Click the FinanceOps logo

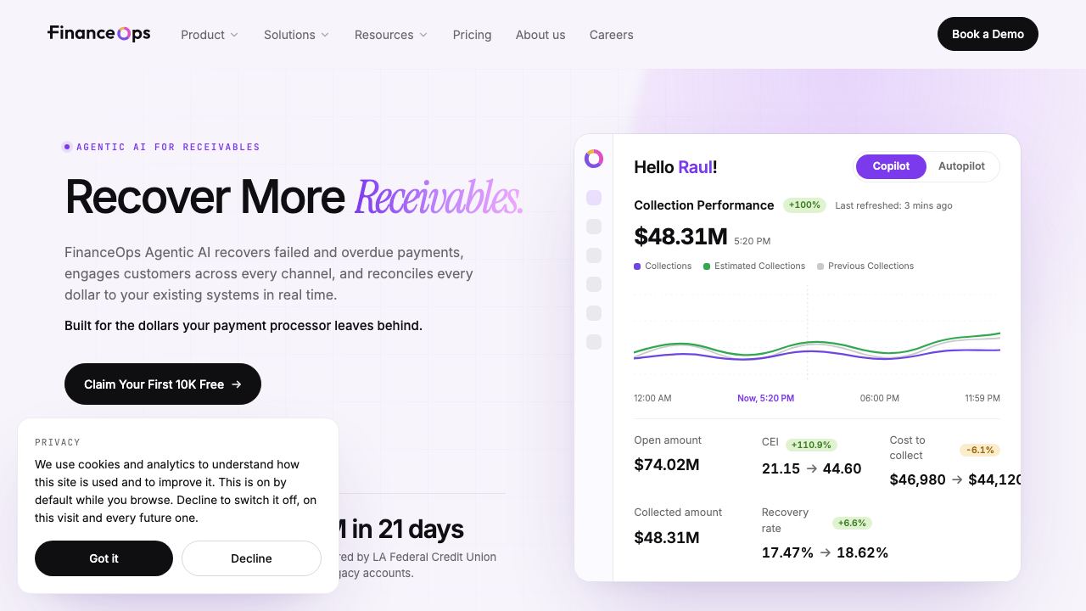pos(99,34)
